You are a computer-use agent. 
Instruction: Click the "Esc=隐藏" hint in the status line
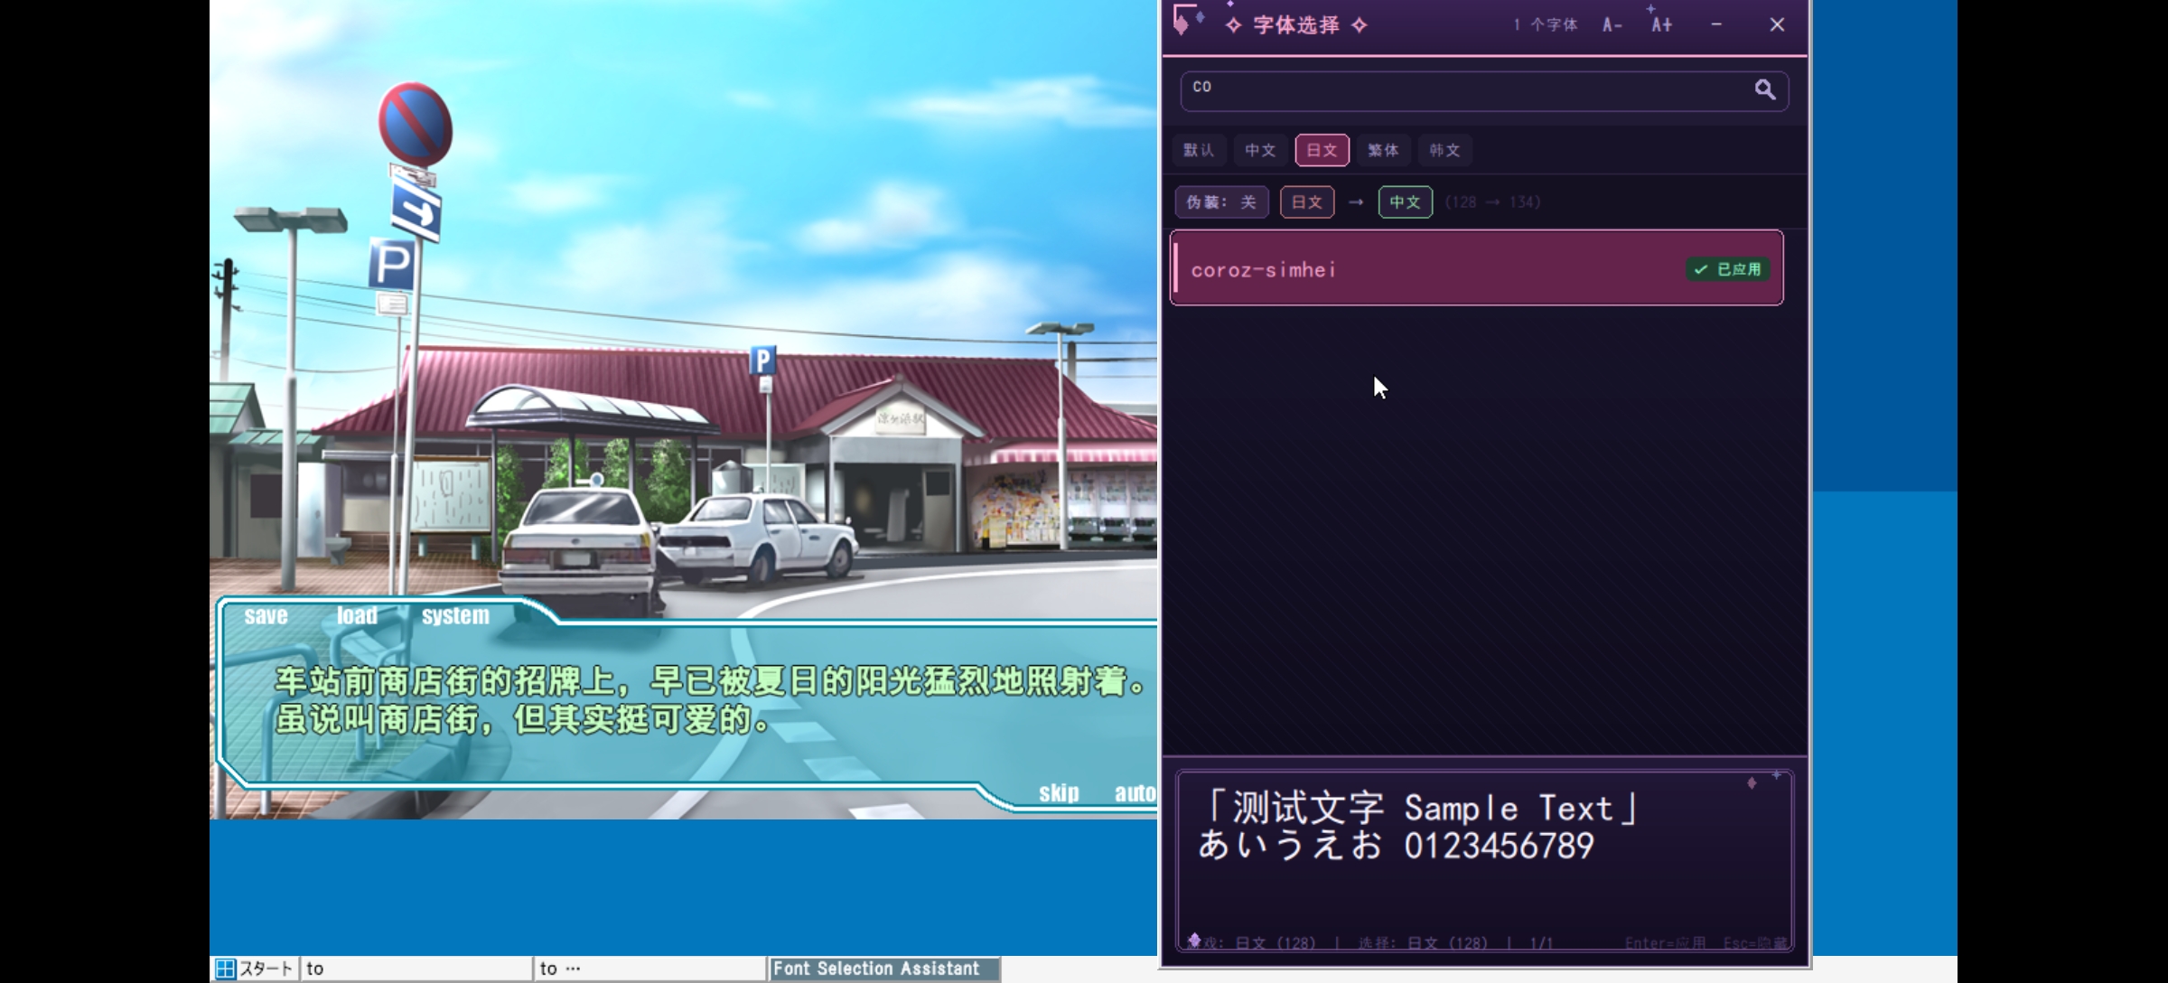[1754, 943]
